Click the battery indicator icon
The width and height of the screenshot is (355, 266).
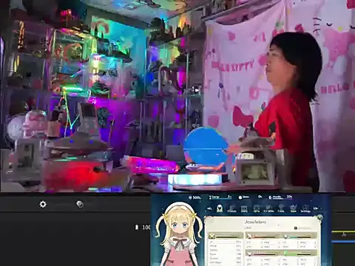click(137, 227)
